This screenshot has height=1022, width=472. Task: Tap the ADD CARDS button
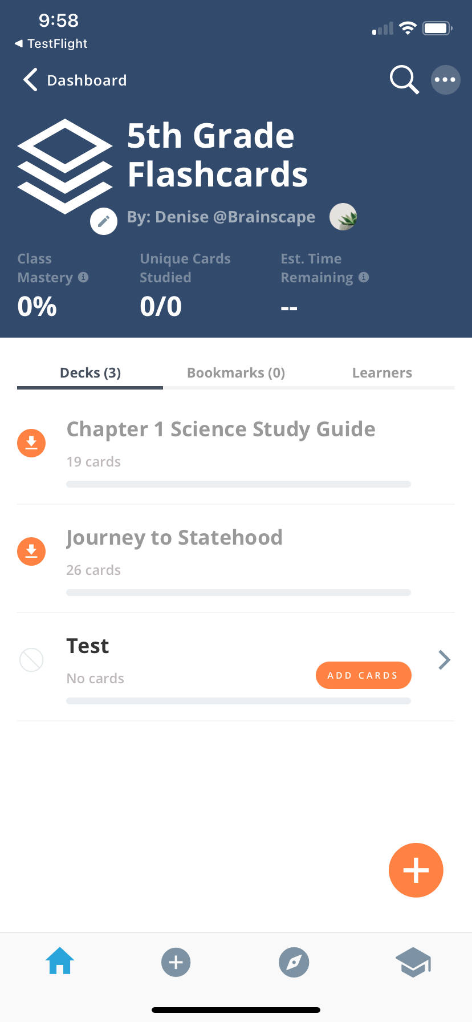[x=364, y=675]
